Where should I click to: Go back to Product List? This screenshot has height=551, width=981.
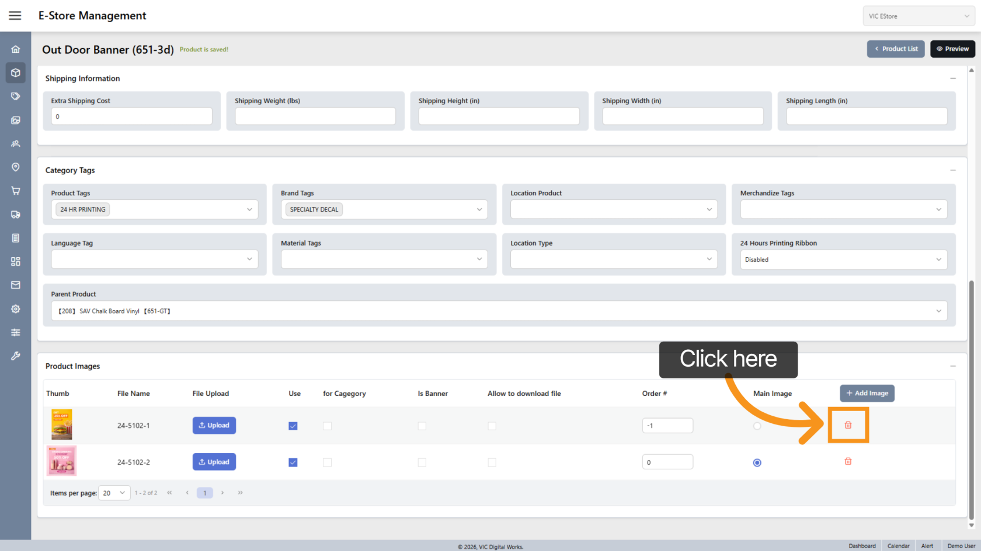coord(895,49)
